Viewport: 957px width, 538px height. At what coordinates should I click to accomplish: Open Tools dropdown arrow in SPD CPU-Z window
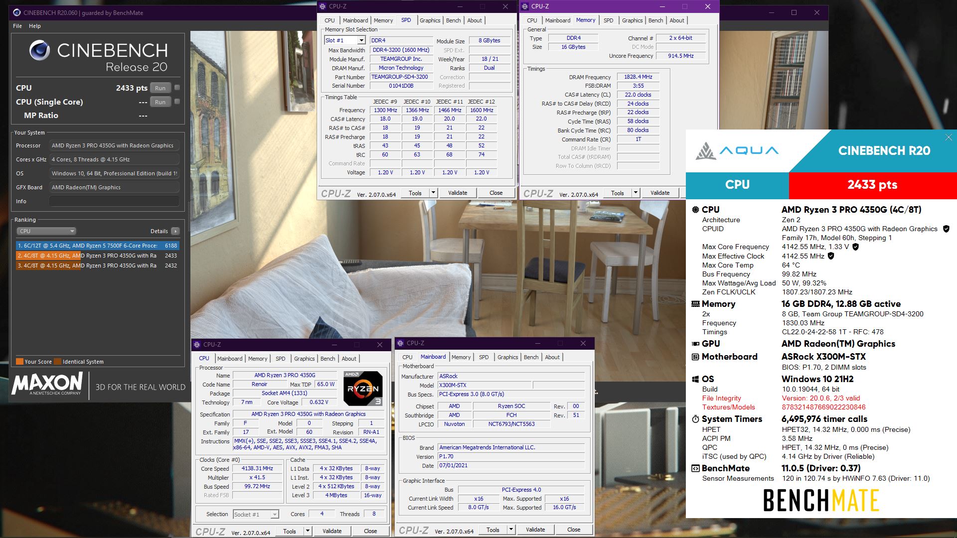tap(433, 193)
